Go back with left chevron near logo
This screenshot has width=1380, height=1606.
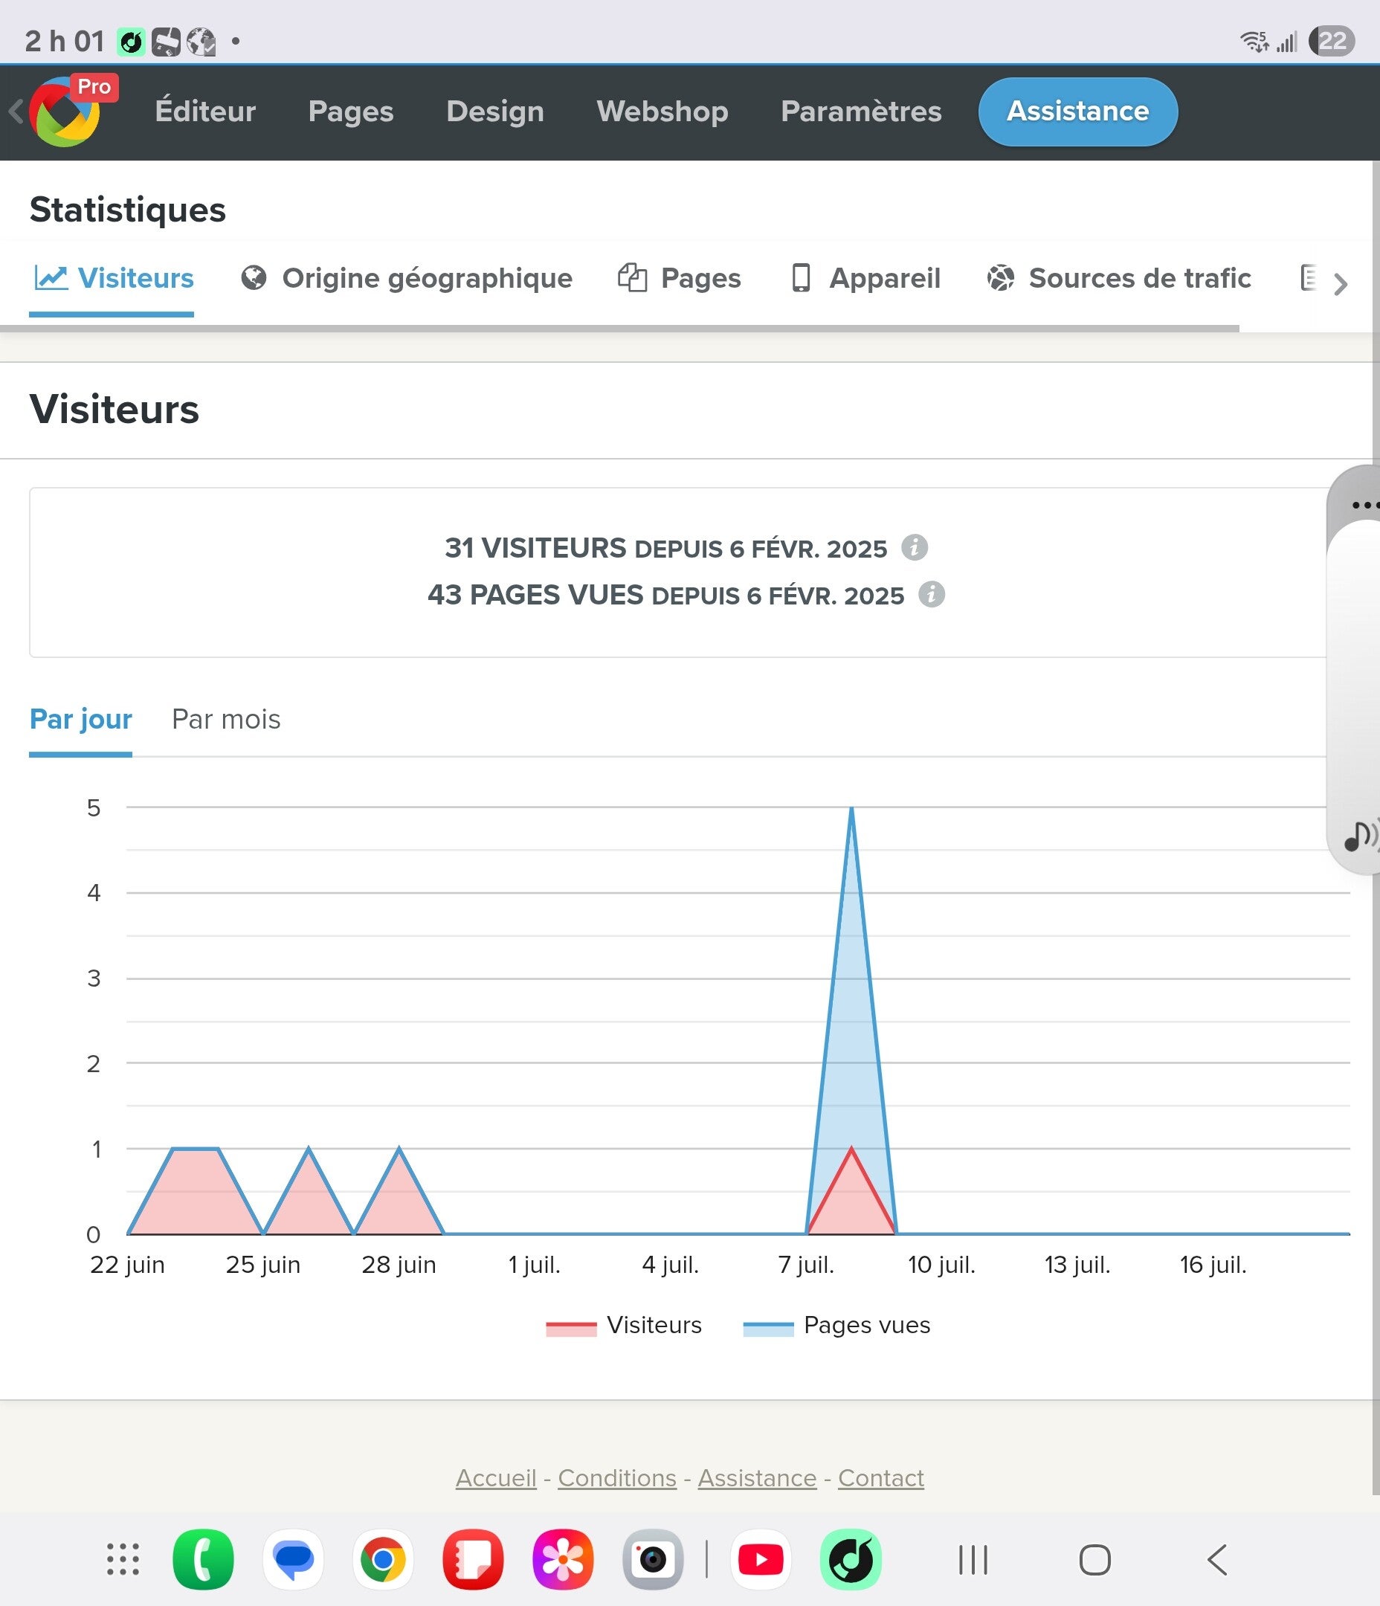[16, 112]
